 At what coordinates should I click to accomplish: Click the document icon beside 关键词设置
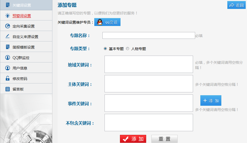7,5
